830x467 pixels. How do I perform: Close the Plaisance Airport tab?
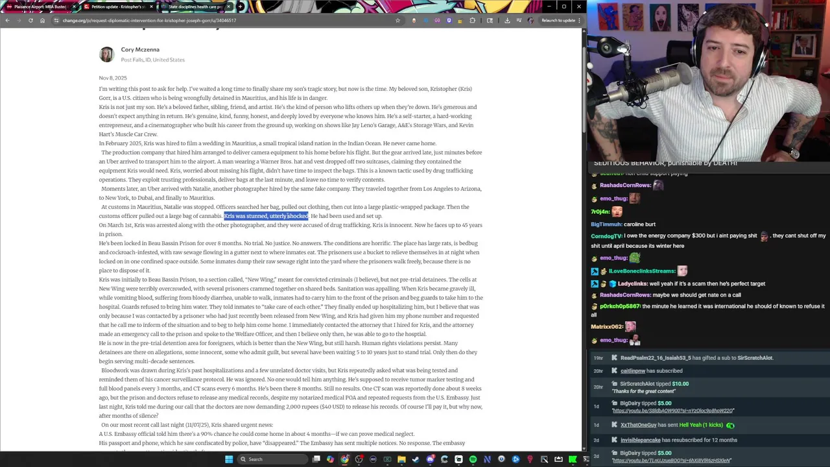[x=74, y=6]
